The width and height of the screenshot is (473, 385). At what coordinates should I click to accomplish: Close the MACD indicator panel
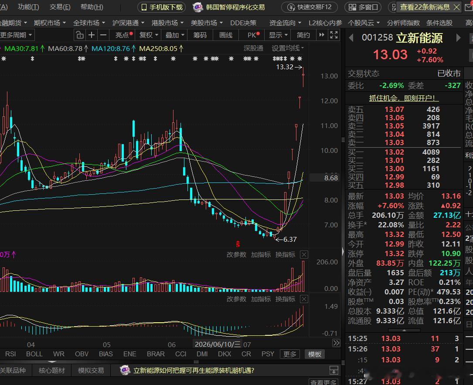[x=304, y=299]
